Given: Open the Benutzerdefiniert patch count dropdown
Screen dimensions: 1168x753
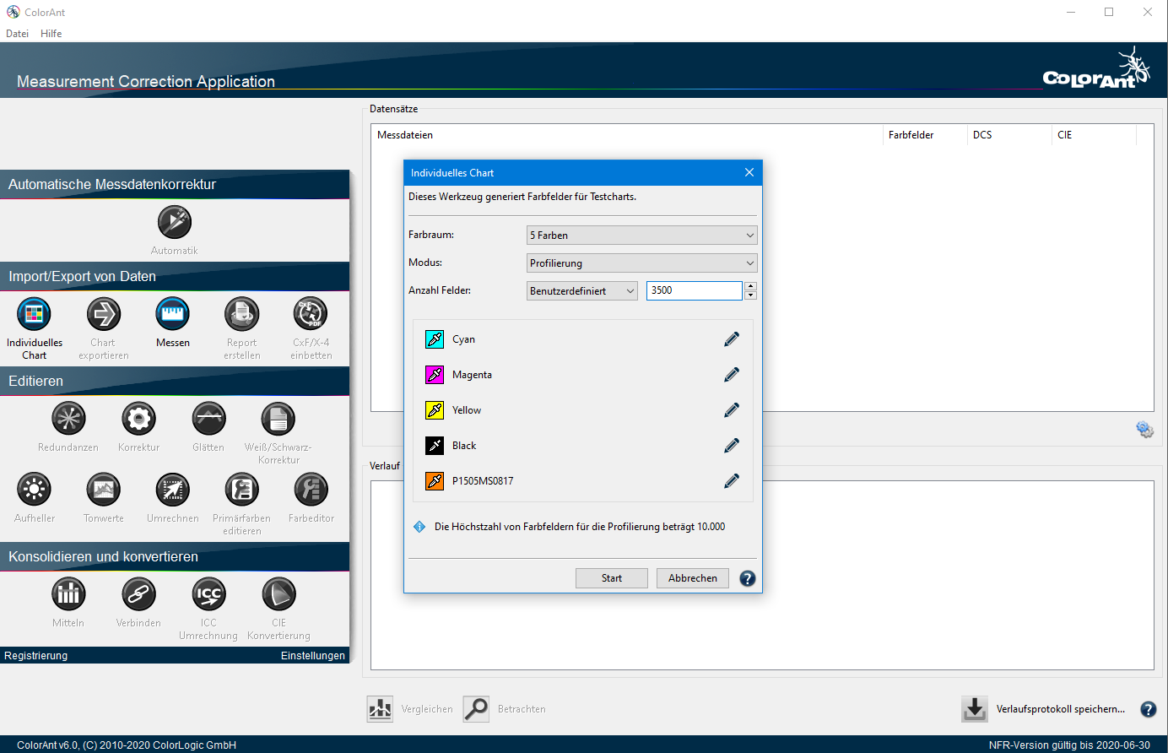Looking at the screenshot, I should point(582,291).
